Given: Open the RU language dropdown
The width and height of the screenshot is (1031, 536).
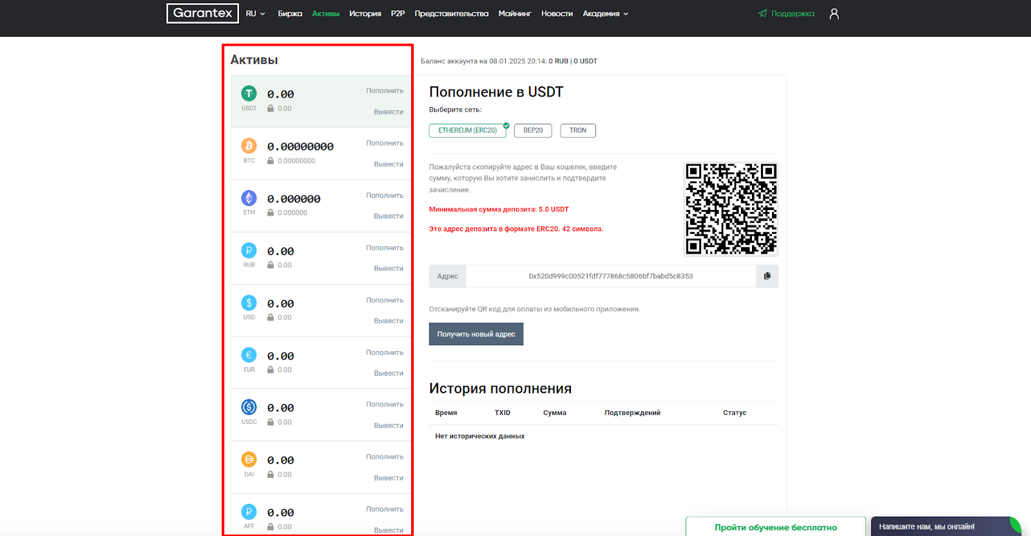Looking at the screenshot, I should 255,14.
